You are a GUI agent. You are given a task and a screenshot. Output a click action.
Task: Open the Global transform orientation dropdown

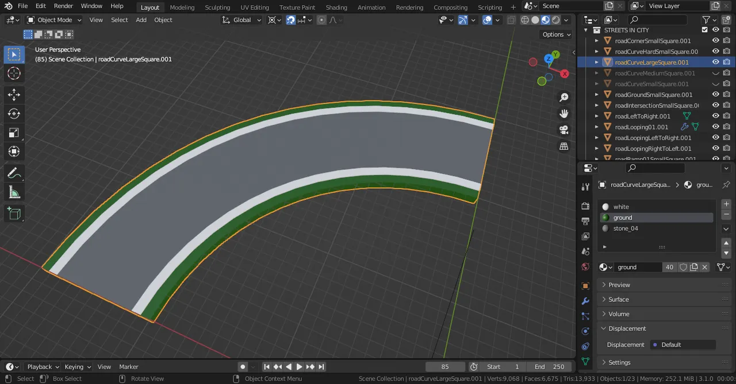tap(241, 20)
